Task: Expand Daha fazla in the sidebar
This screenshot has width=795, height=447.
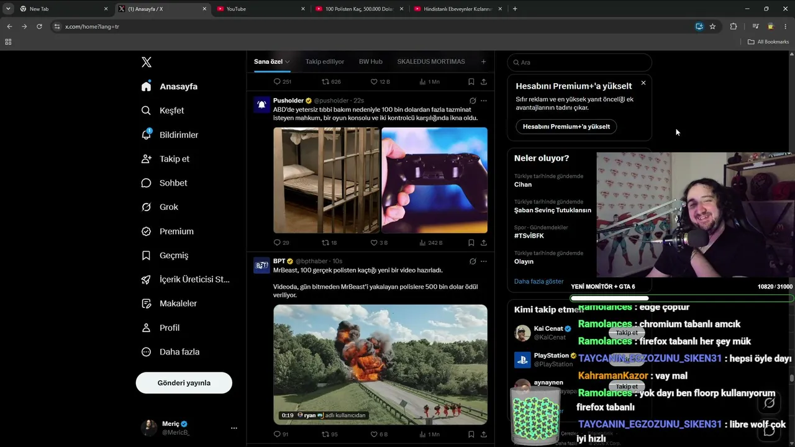Action: (170, 352)
